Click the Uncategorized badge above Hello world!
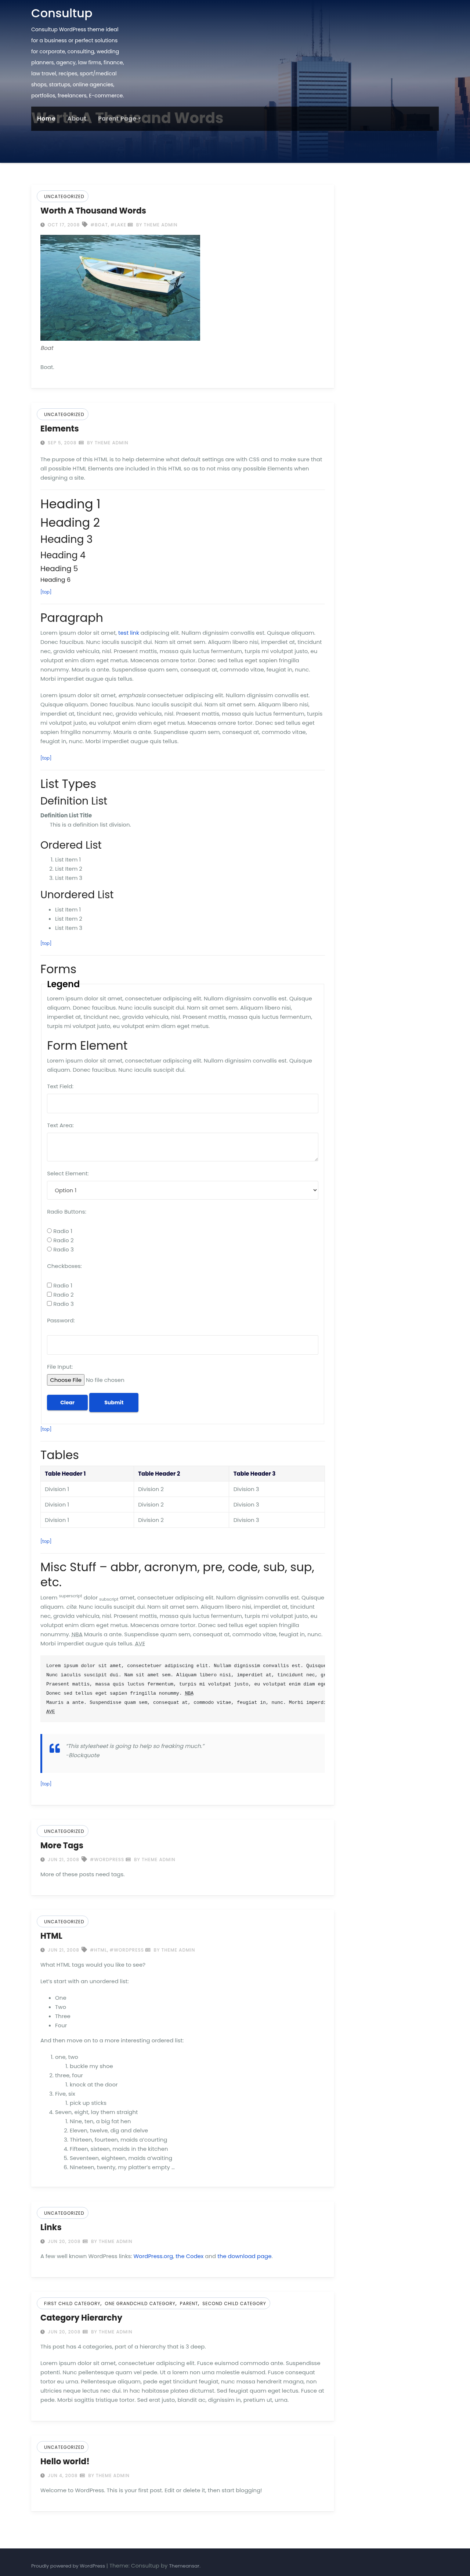This screenshot has height=2576, width=470. (x=64, y=2447)
